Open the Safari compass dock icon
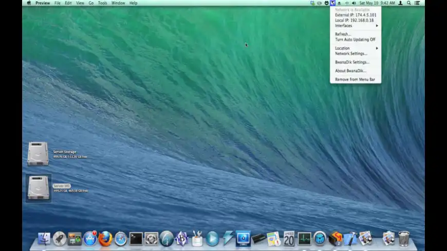Image resolution: width=447 pixels, height=251 pixels. click(121, 239)
